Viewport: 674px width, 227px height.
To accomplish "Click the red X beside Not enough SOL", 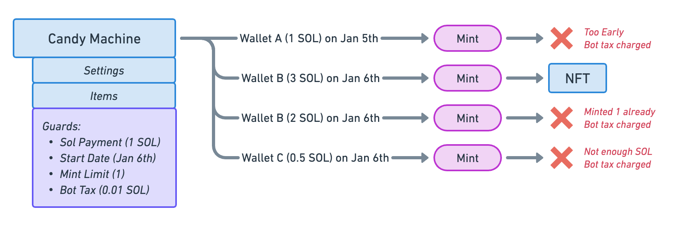I will (562, 158).
